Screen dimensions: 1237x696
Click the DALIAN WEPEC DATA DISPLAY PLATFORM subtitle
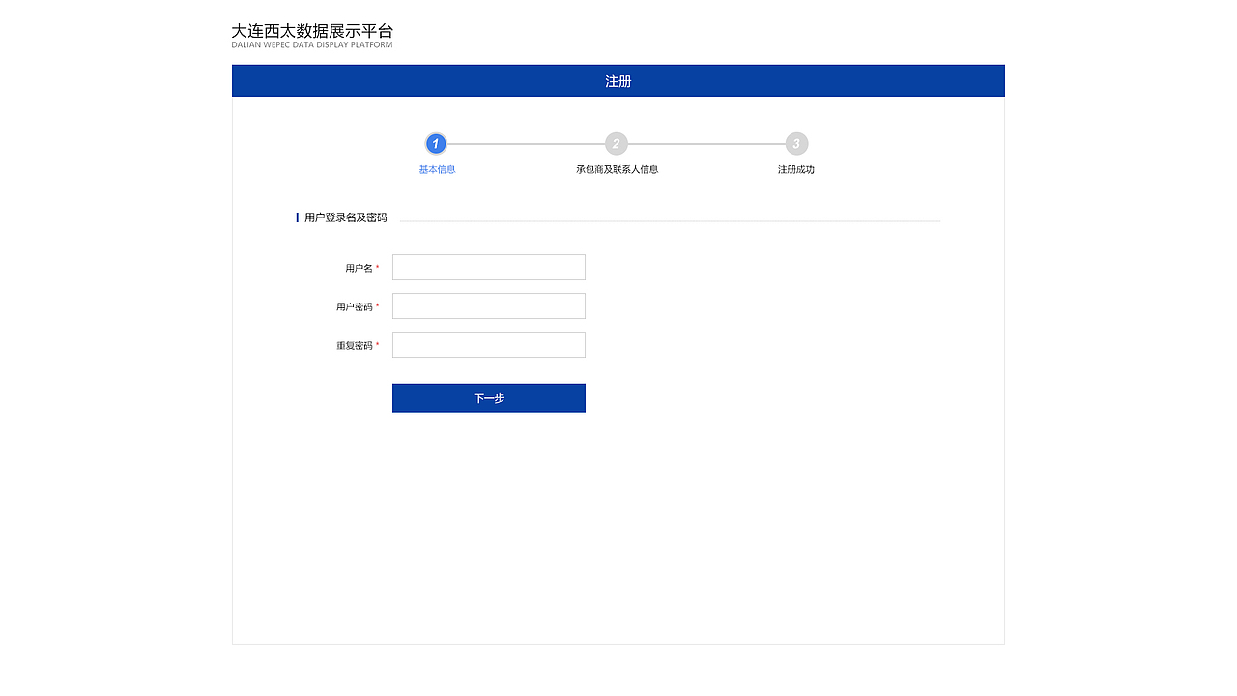pyautogui.click(x=312, y=45)
